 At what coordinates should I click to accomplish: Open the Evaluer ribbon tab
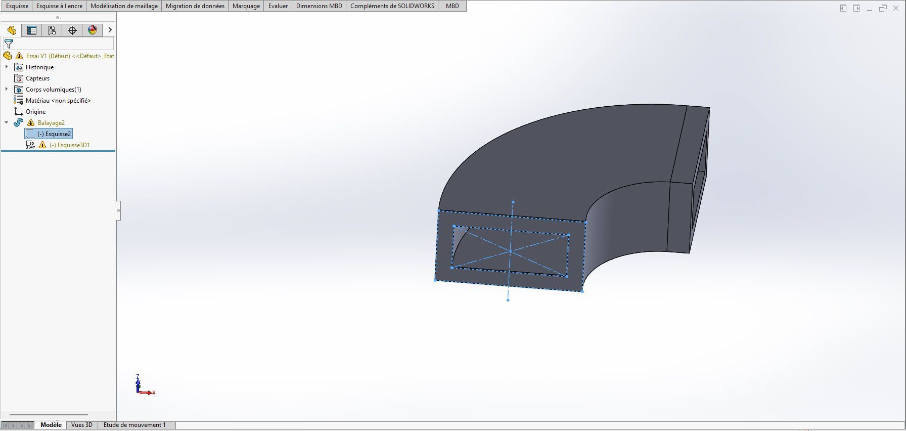click(x=278, y=6)
